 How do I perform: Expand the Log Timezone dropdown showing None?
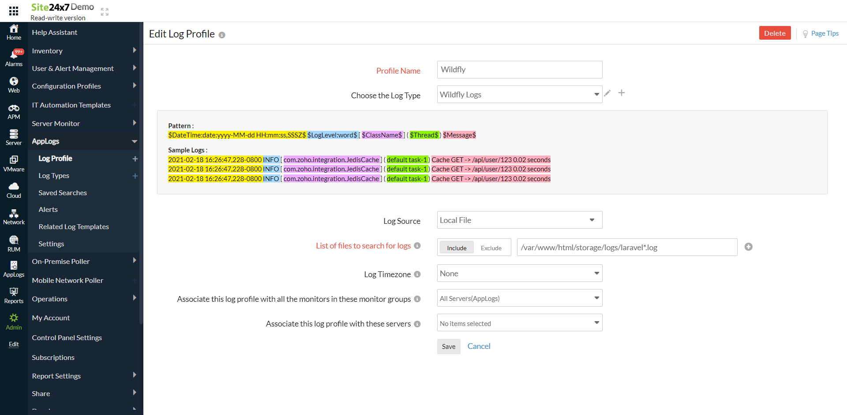519,273
